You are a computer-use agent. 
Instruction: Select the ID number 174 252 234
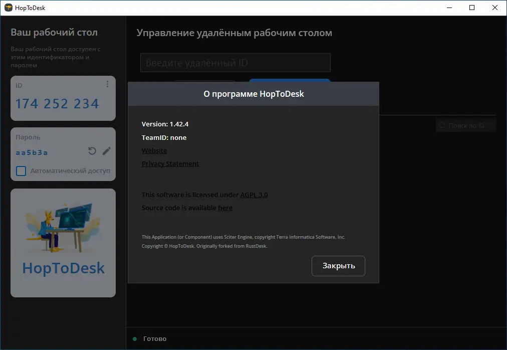[x=57, y=103]
